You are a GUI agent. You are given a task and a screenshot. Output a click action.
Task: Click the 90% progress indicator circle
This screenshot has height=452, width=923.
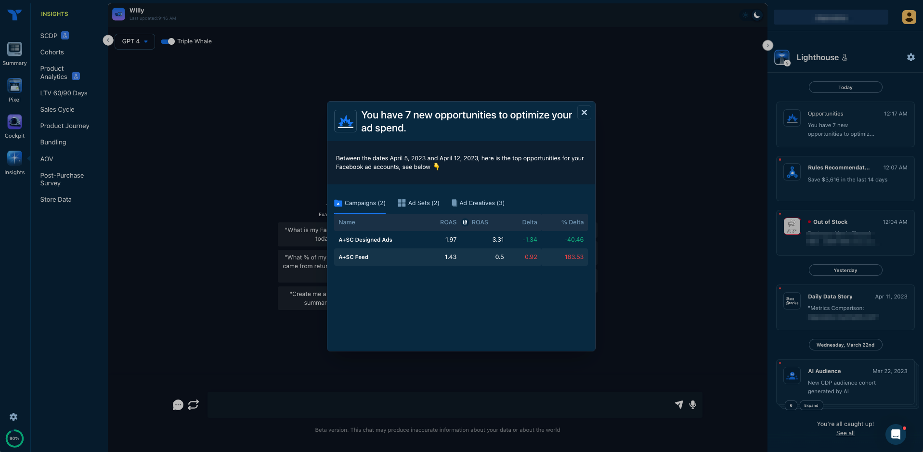14,439
